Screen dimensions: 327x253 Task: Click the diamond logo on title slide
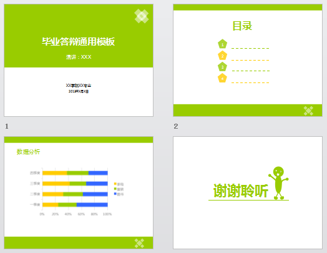point(142,16)
